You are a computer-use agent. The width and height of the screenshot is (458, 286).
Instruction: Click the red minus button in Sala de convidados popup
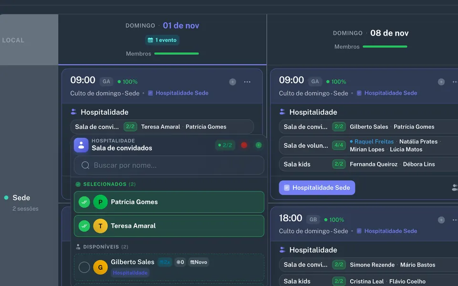tap(244, 145)
